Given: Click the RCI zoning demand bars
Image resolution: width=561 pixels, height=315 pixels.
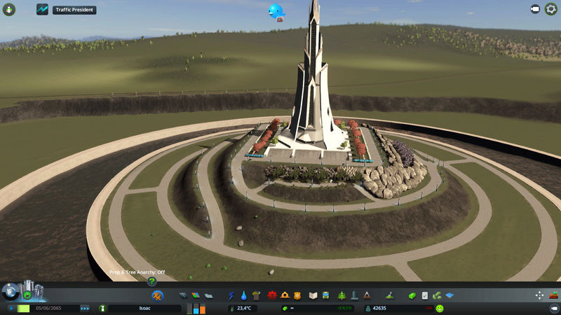Looking at the screenshot, I should tap(196, 309).
